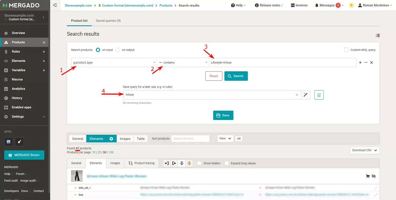Open the Download CSV dropdown

(x=365, y=150)
